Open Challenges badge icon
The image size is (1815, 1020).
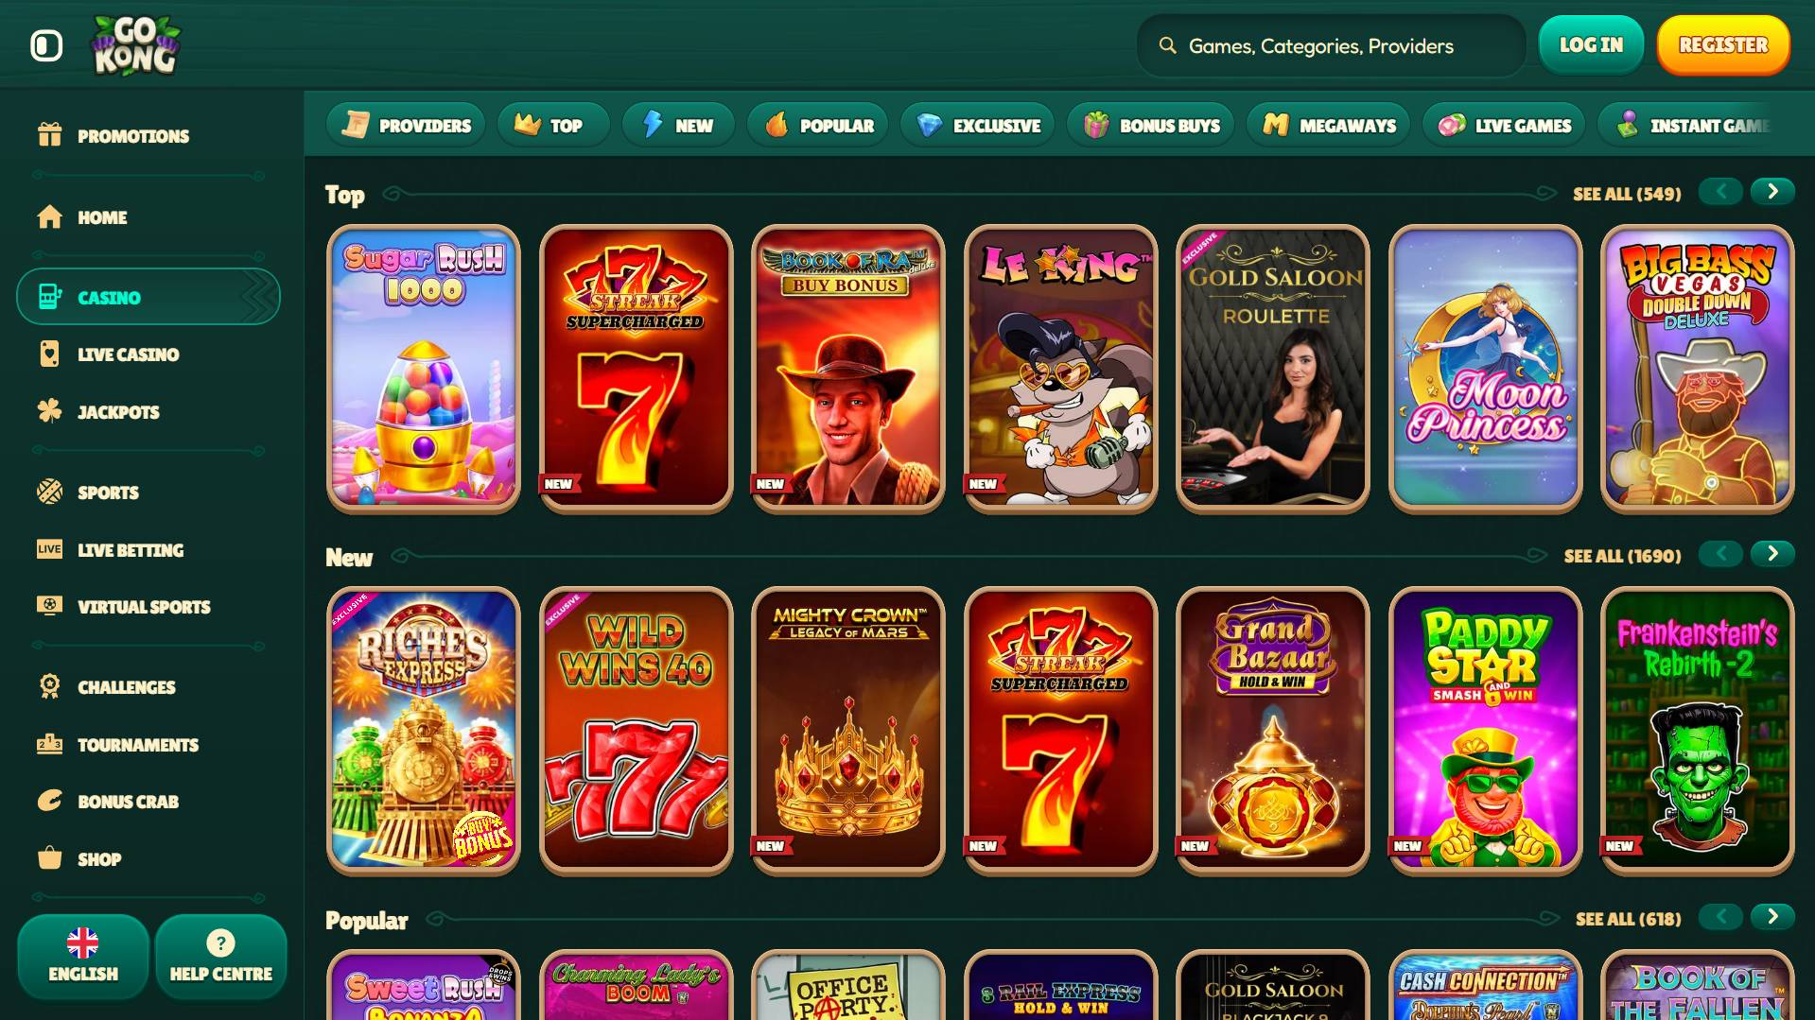[49, 686]
